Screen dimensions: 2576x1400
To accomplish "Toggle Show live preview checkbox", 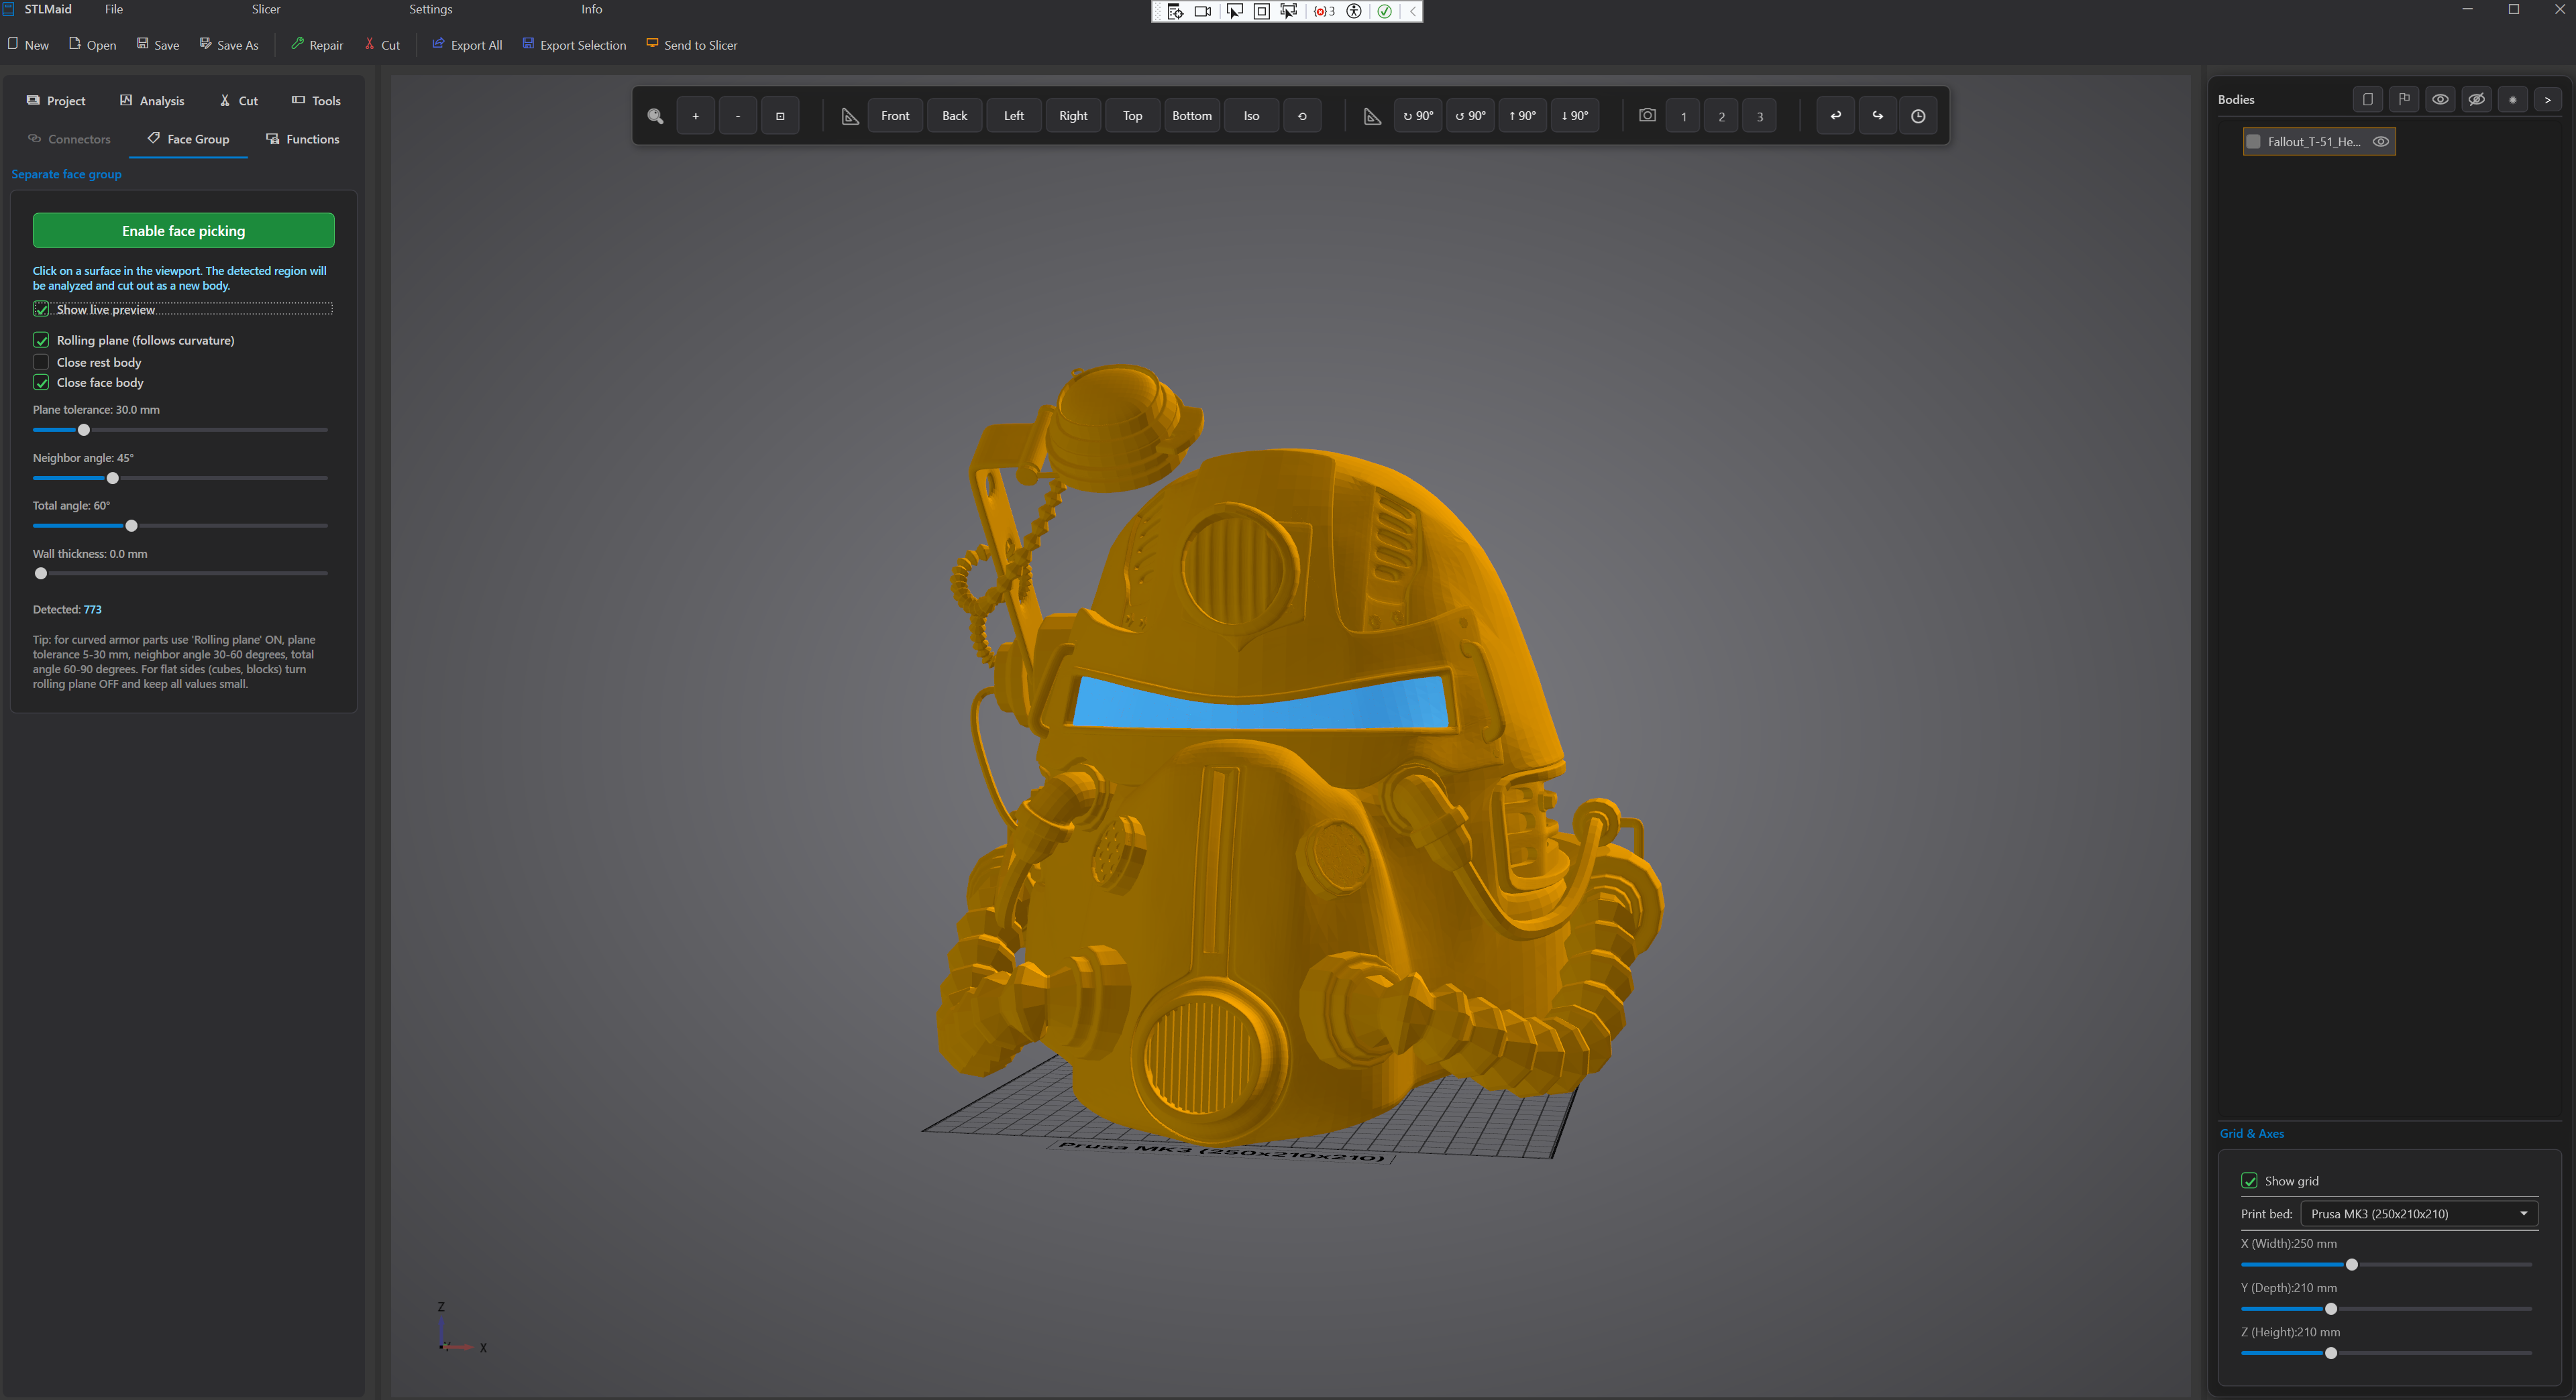I will point(41,310).
